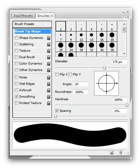Enable the Other Dynamics checkbox
Image resolution: width=140 pixels, height=167 pixels.
16,70
